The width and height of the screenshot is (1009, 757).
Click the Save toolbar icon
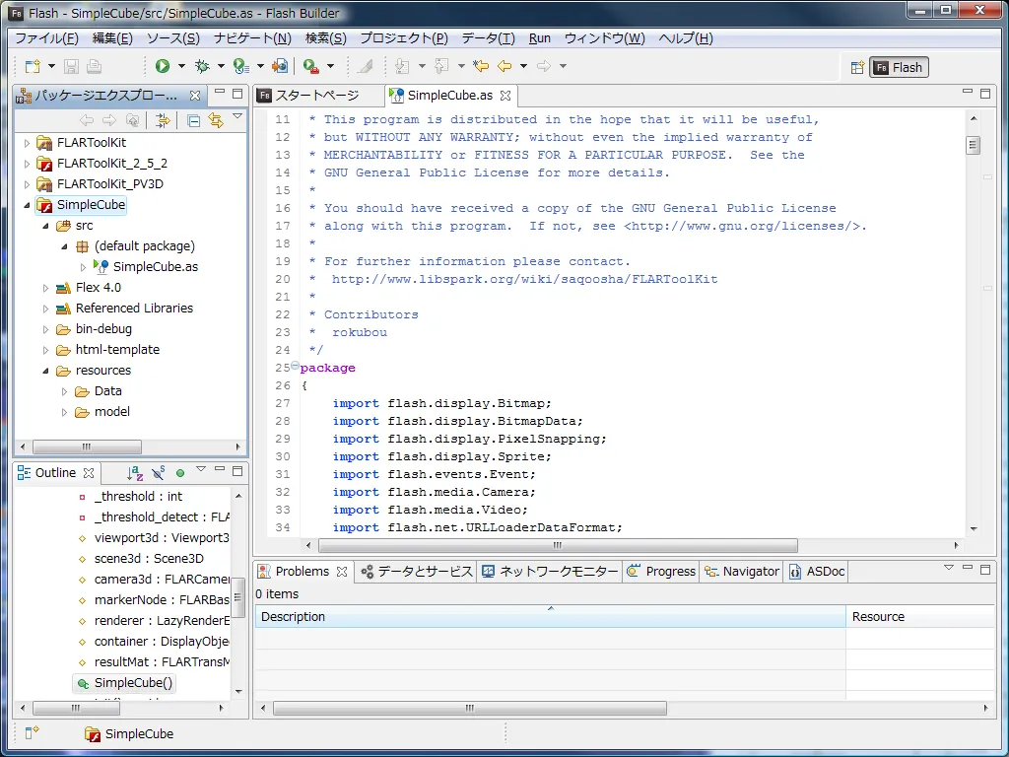[x=71, y=66]
